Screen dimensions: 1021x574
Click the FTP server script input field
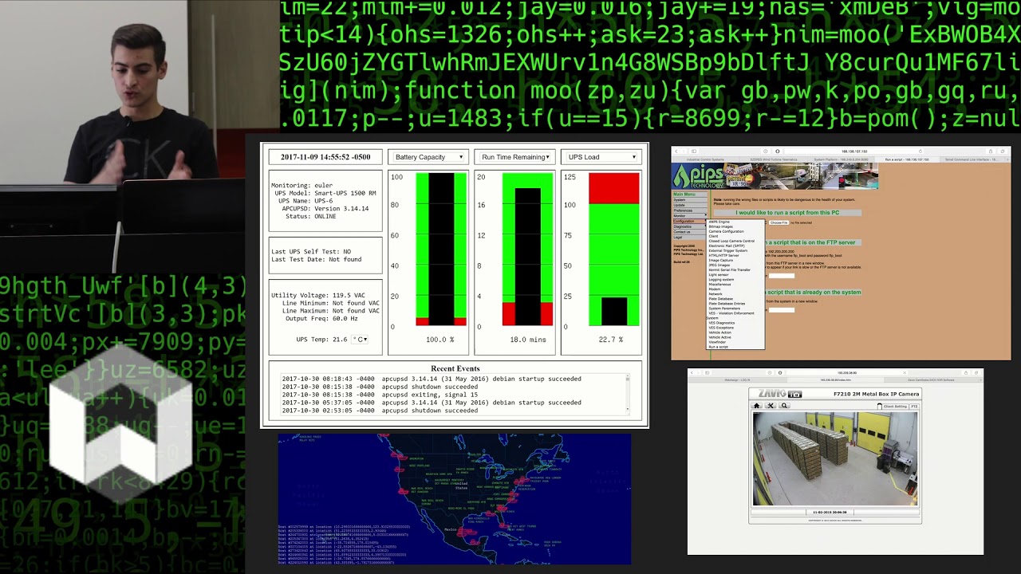[x=782, y=276]
